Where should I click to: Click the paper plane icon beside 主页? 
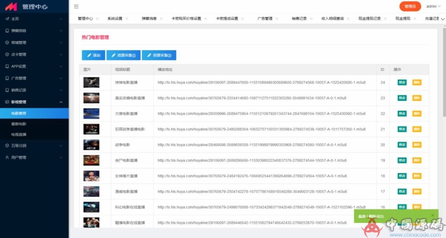[7, 19]
